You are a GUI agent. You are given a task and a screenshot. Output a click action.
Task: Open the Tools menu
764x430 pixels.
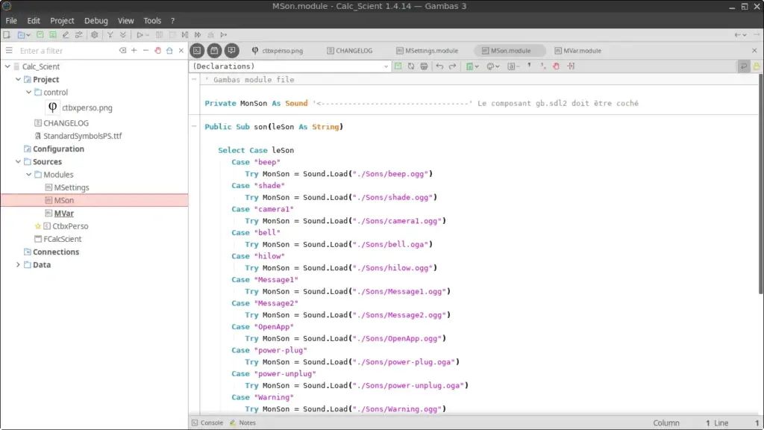click(x=152, y=20)
